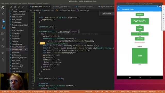Viewport: 165px width, 93px height.
Task: Open the screens breadcrumb segment
Action: click(37, 10)
